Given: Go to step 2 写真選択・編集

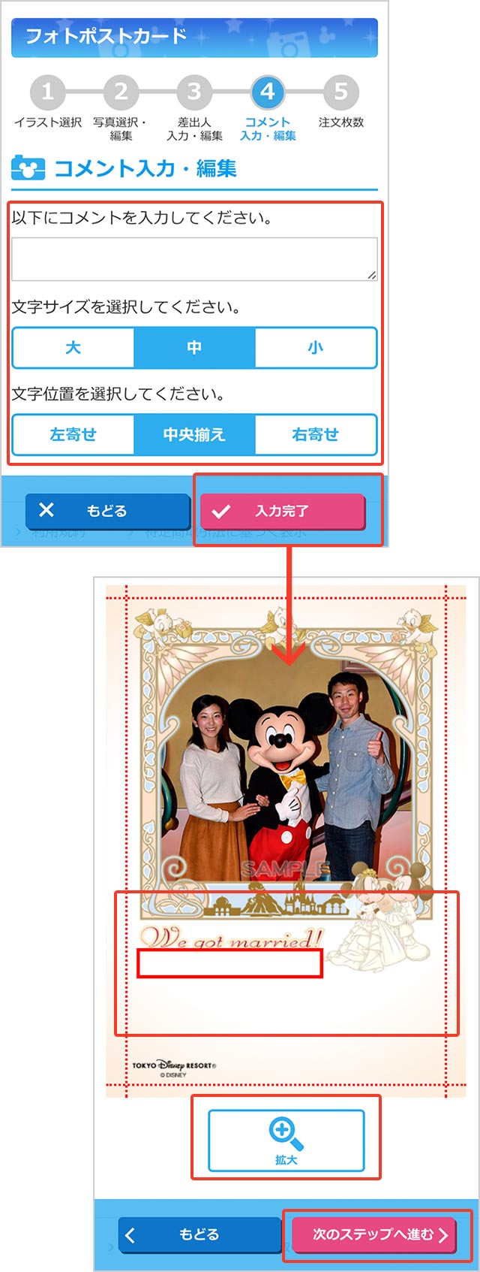Looking at the screenshot, I should 121,92.
